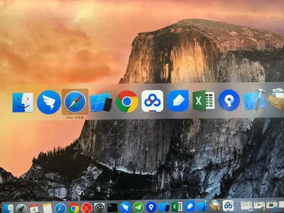This screenshot has width=284, height=213.
Task: Open Launchpad rocket in the Dock
Action: tap(21, 208)
